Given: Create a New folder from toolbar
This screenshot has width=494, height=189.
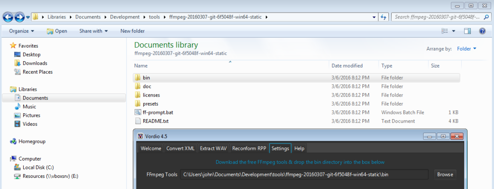Looking at the screenshot, I should (x=133, y=31).
